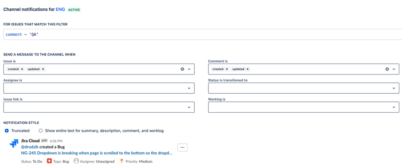Clear all values in Issue is field
Viewport: 402px width, 167px height.
182,69
